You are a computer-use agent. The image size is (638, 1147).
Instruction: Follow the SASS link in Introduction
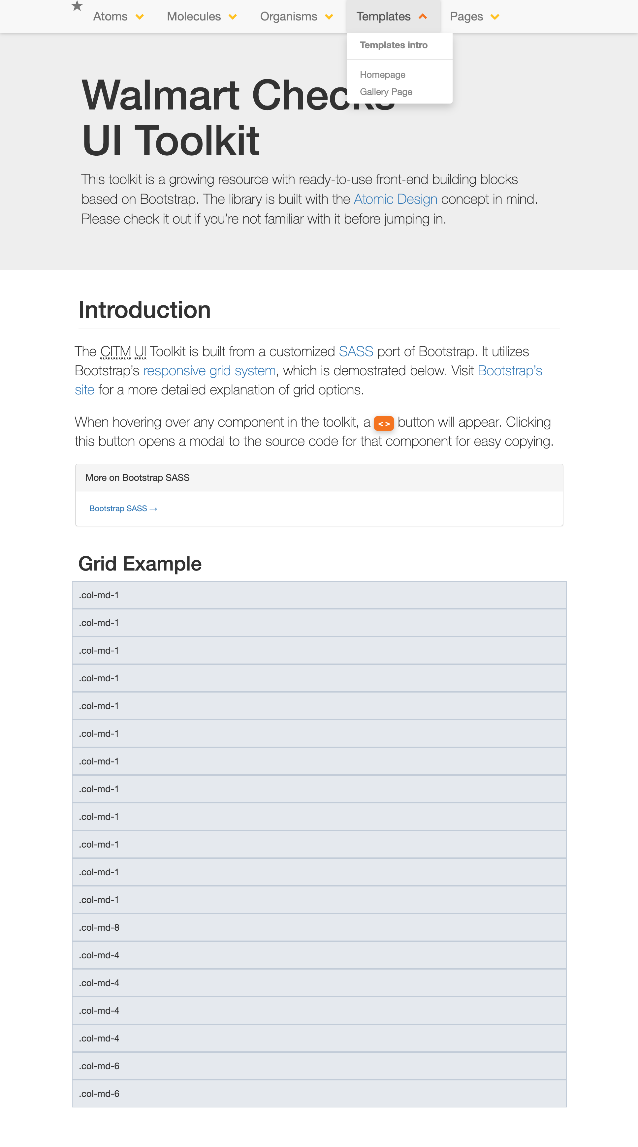click(x=356, y=352)
